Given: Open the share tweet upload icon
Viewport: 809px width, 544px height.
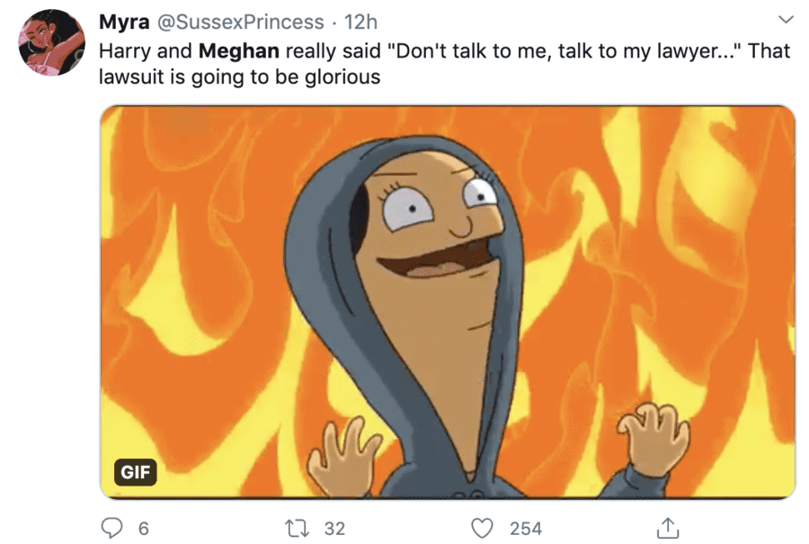Looking at the screenshot, I should (667, 528).
